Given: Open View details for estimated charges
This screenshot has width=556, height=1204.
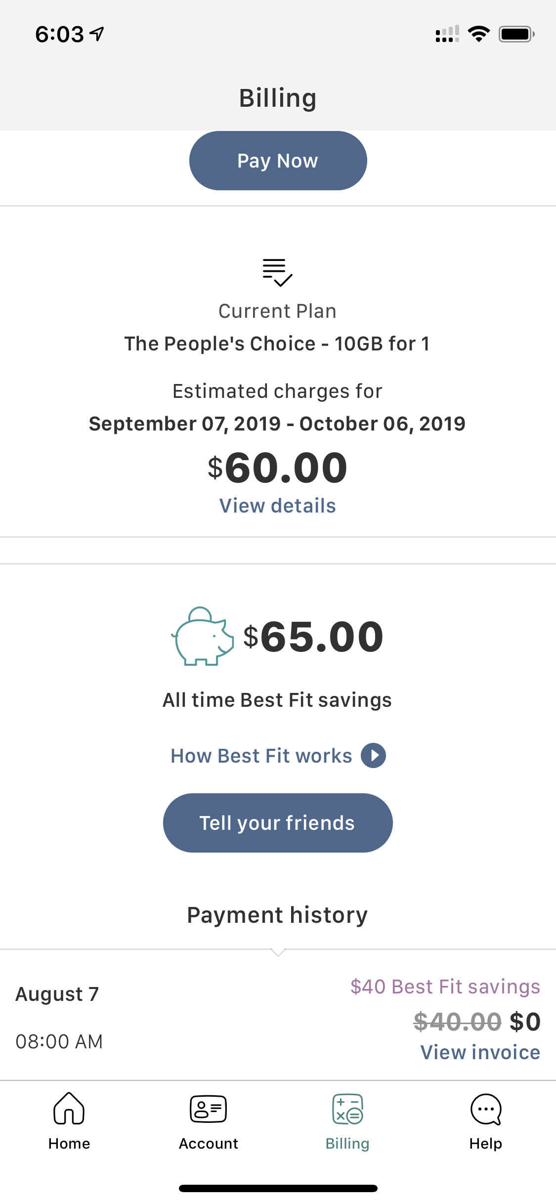Looking at the screenshot, I should coord(278,505).
